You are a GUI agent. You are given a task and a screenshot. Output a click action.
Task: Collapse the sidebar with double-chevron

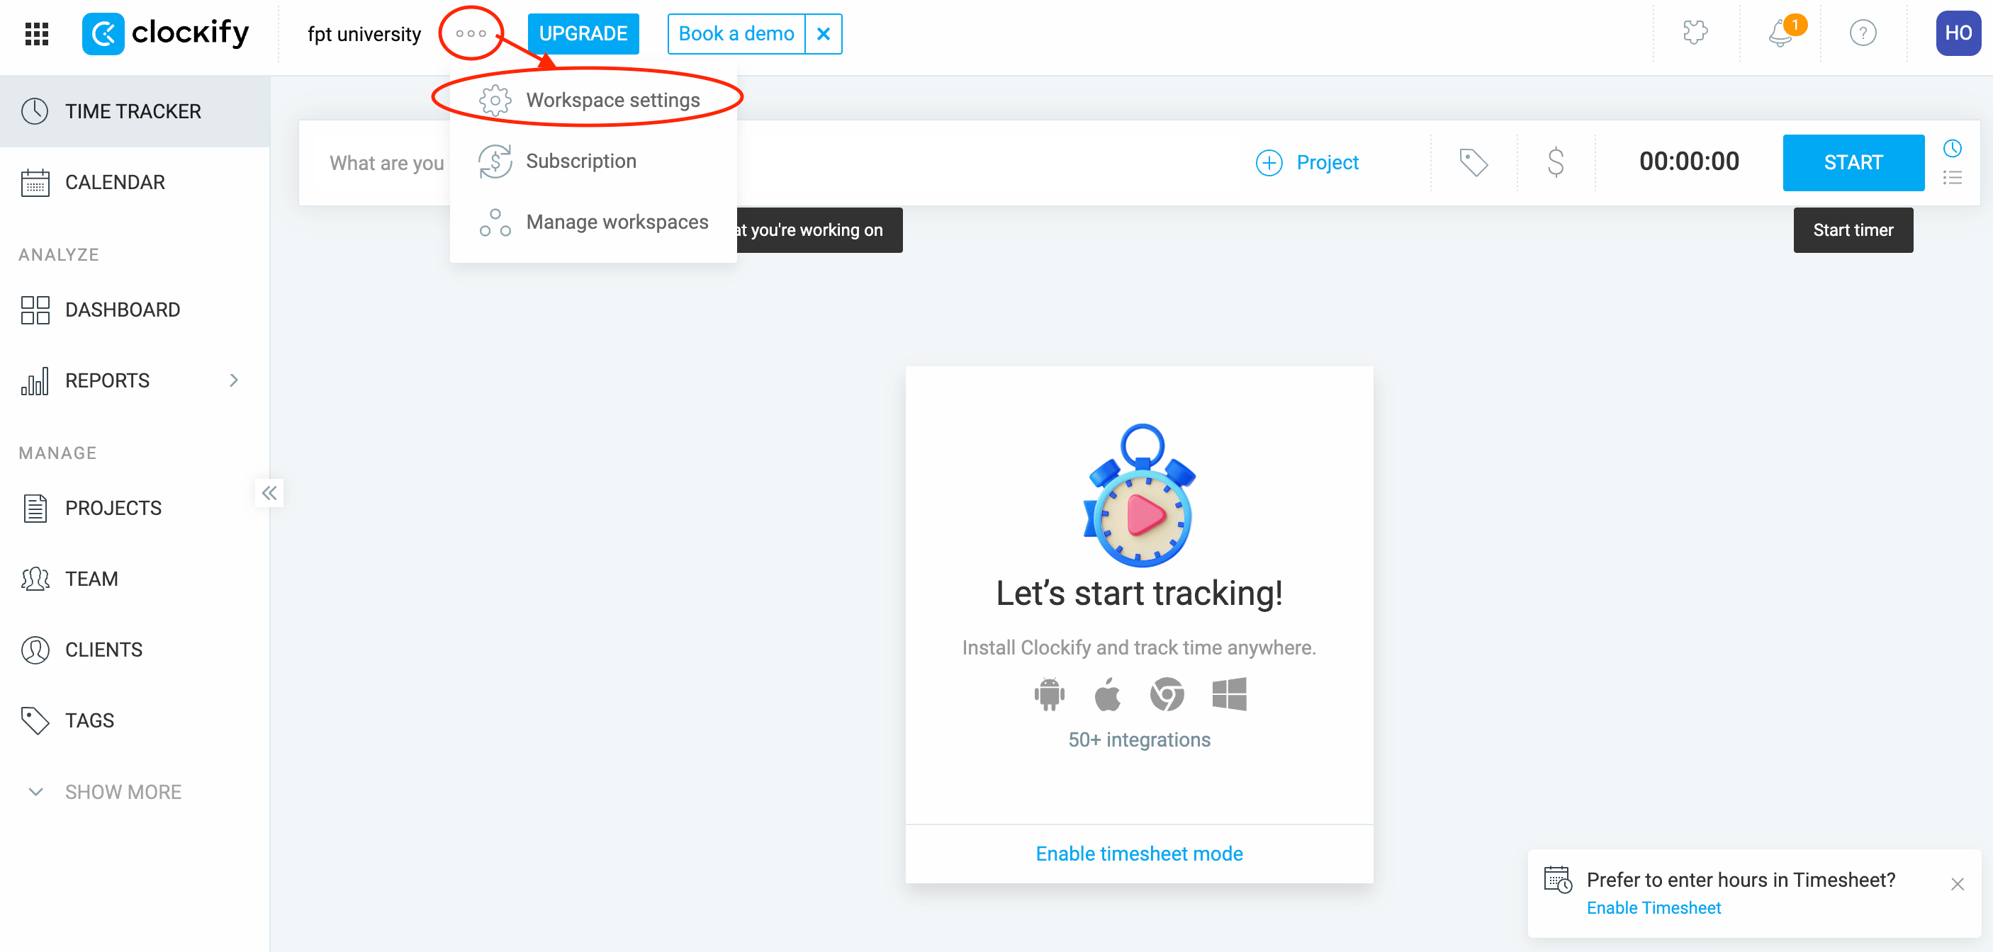coord(269,494)
